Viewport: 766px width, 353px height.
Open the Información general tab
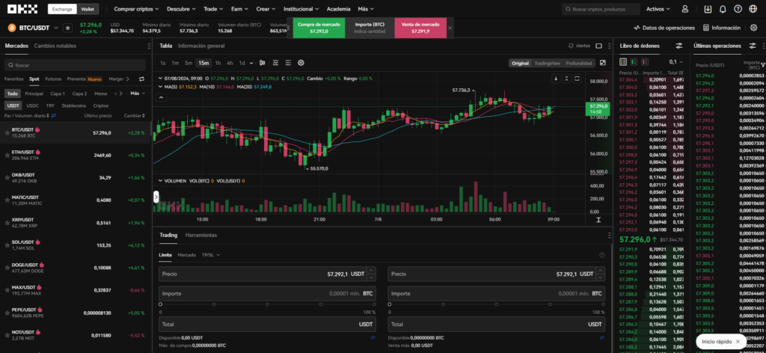tap(201, 46)
